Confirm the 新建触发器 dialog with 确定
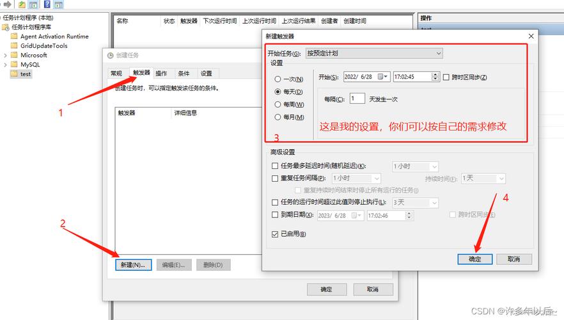564x320 pixels. point(474,259)
